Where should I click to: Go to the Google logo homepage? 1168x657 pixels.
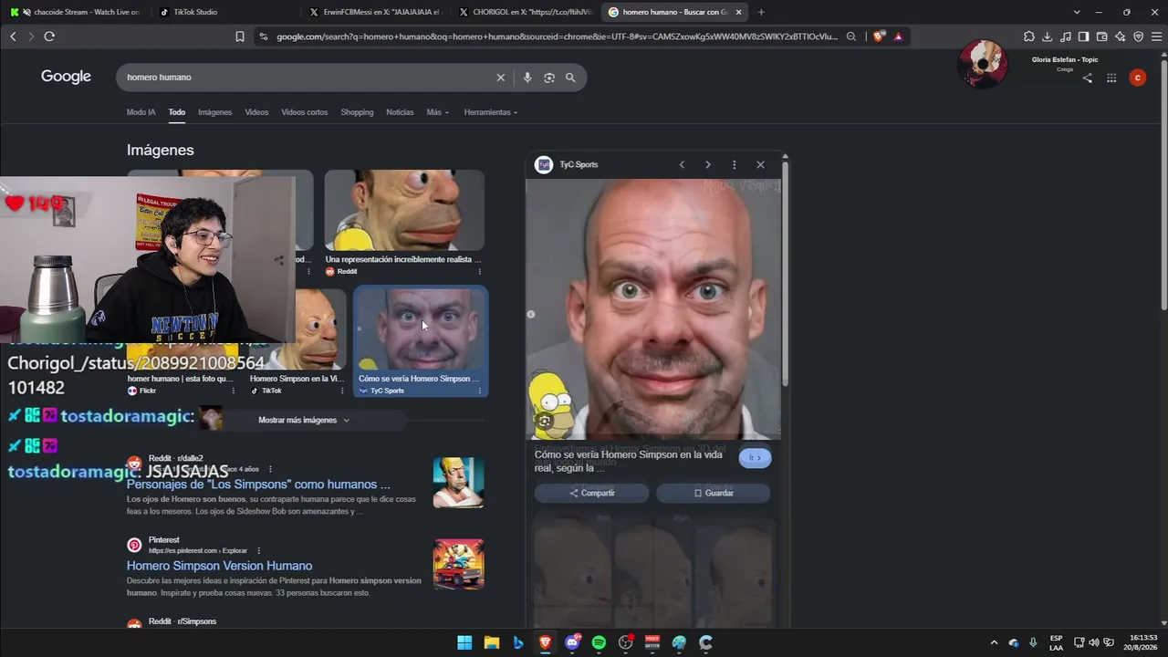[66, 77]
